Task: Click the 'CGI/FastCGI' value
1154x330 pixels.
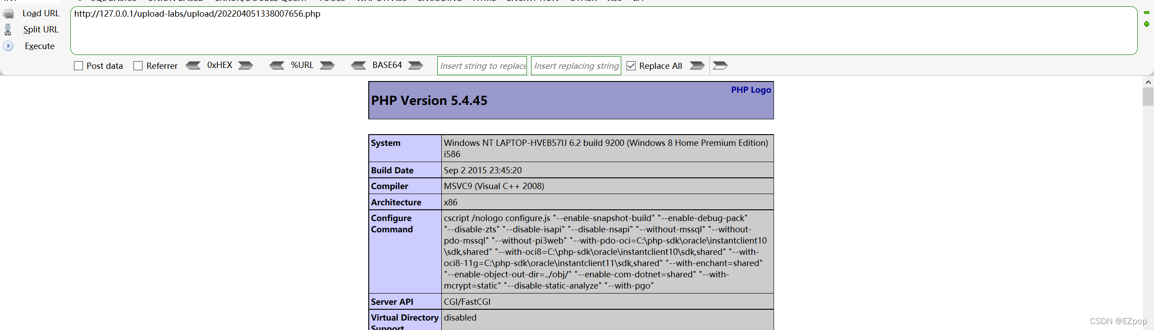Action: (467, 302)
